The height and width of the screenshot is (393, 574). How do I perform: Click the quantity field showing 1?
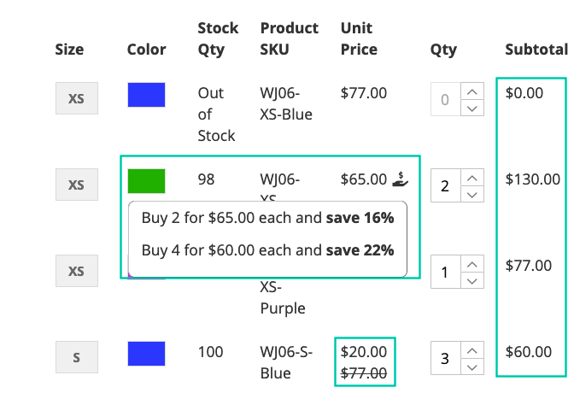point(446,273)
